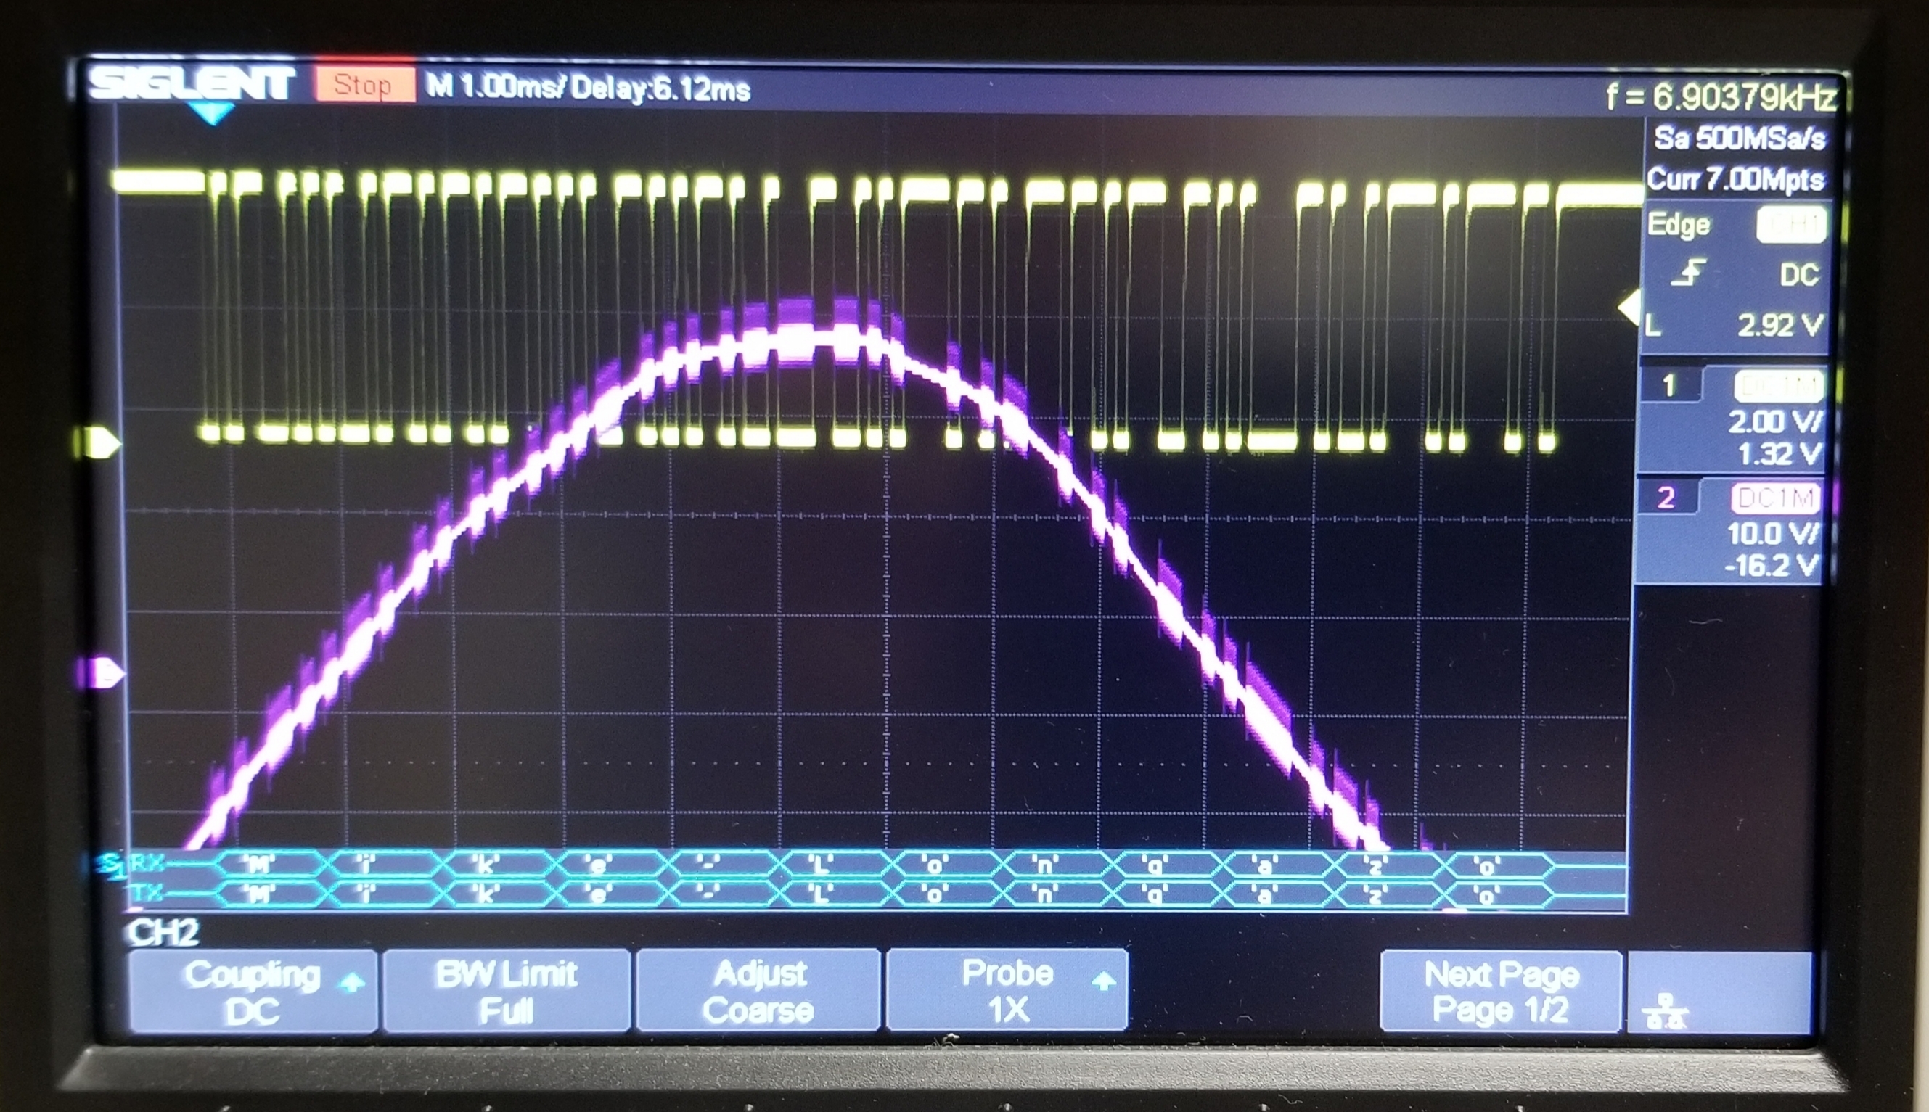Click the SIGLENT logo
Screen dimensions: 1929x1112
[x=191, y=84]
